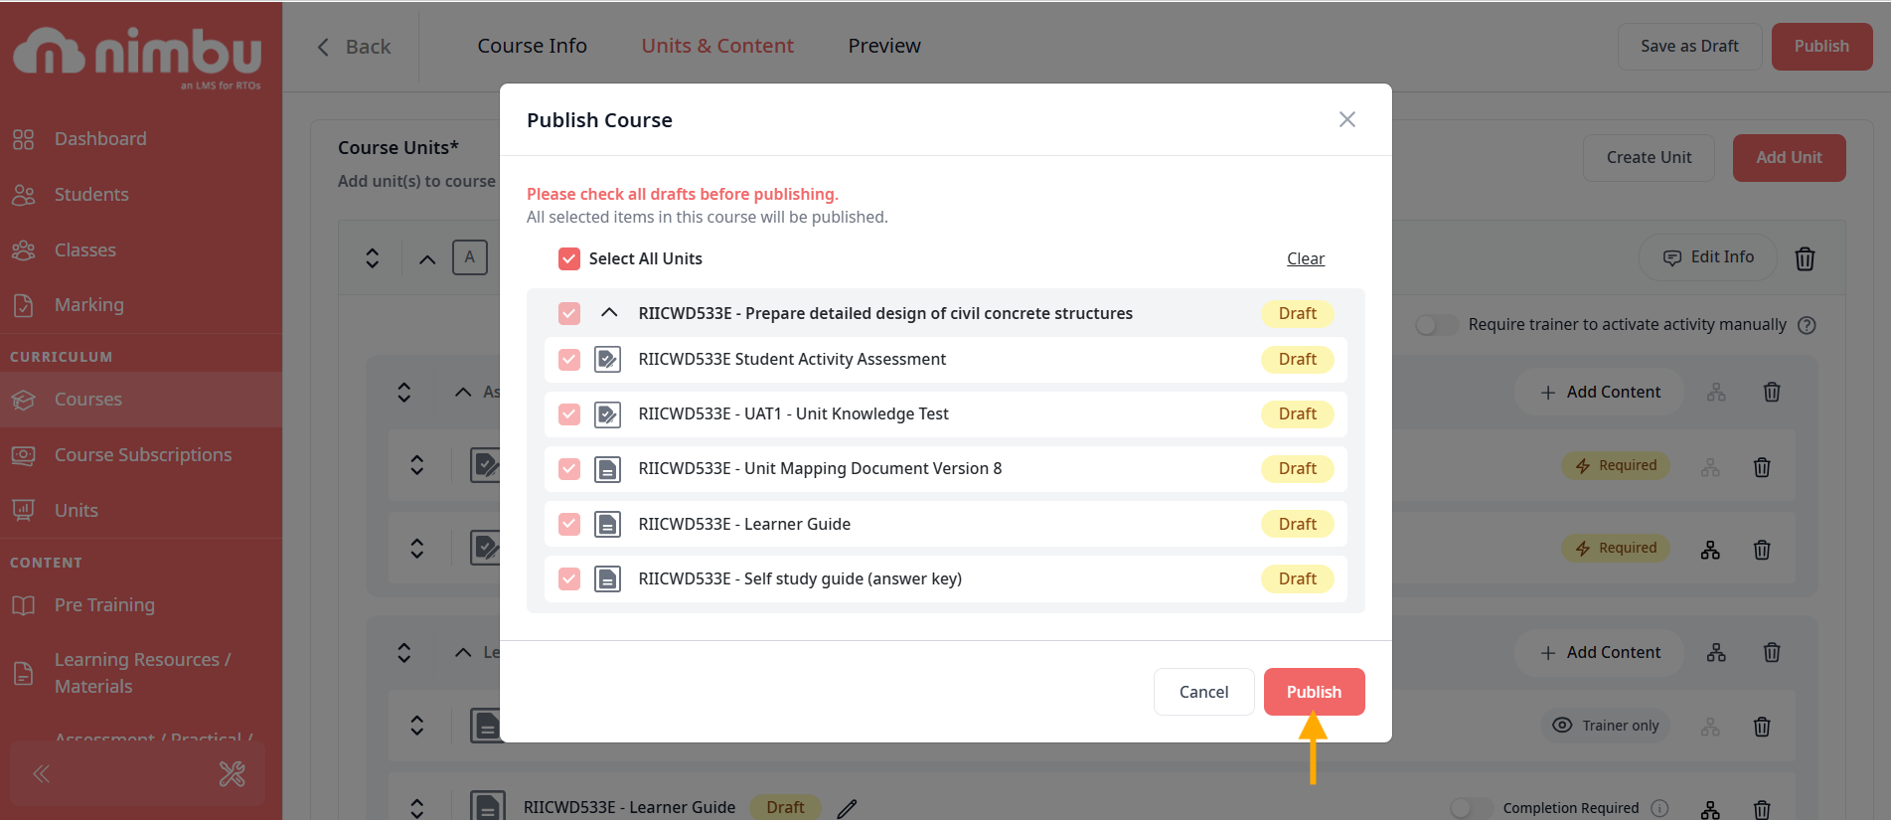Image resolution: width=1891 pixels, height=820 pixels.
Task: Click the Clear link
Action: (1306, 259)
